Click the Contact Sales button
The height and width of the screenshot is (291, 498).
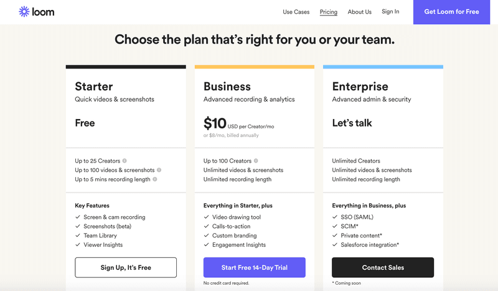coord(383,267)
